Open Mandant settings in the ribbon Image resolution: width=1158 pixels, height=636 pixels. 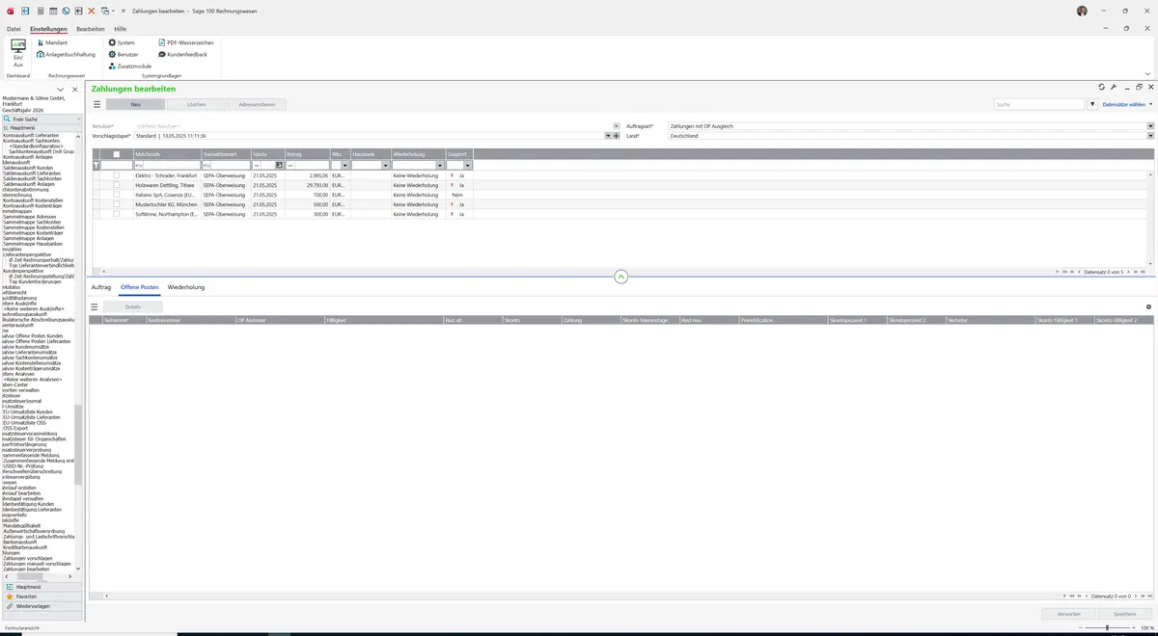pos(52,42)
